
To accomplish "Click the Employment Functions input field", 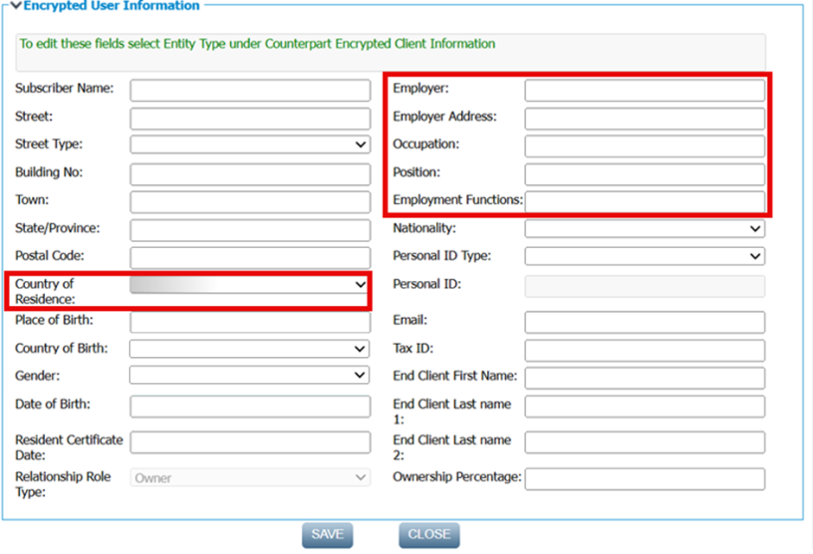I will coord(644,201).
